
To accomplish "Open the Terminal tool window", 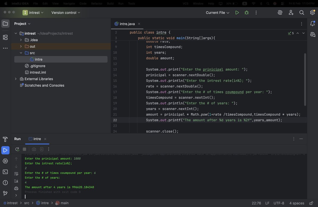I will (5, 172).
